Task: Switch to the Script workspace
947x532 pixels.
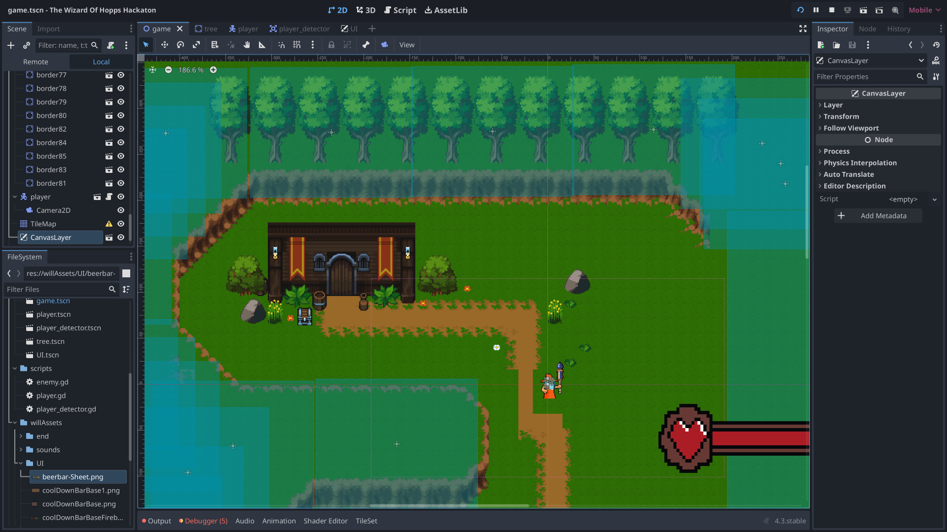Action: coord(400,10)
